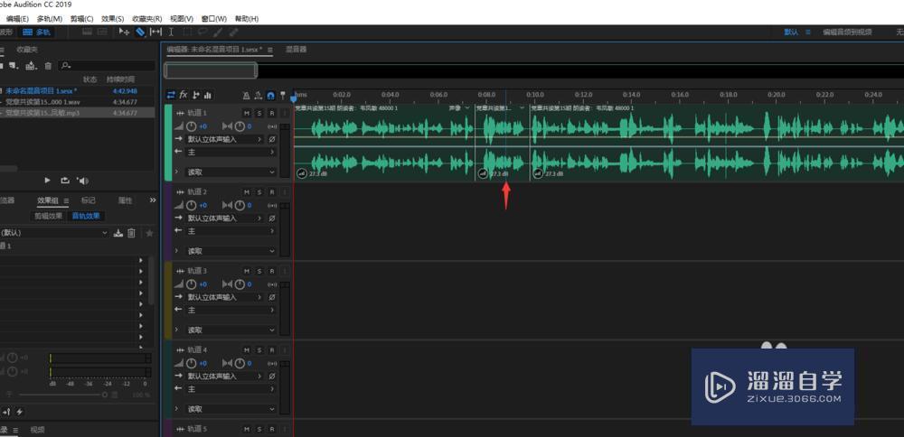This screenshot has width=904, height=437.
Task: Select the Slip tool icon
Action: [x=155, y=33]
